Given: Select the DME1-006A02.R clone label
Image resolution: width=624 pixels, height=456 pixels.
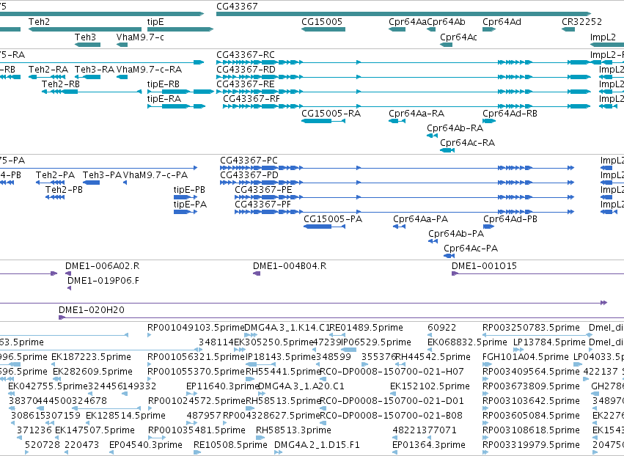Looking at the screenshot, I should pos(102,266).
